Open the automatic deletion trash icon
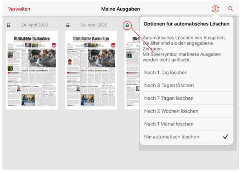Screen dimensions: 241x172 (x=215, y=9)
